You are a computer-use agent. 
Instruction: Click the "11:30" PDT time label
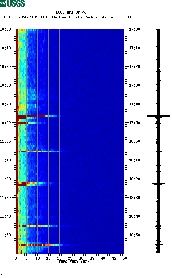pos(5,198)
